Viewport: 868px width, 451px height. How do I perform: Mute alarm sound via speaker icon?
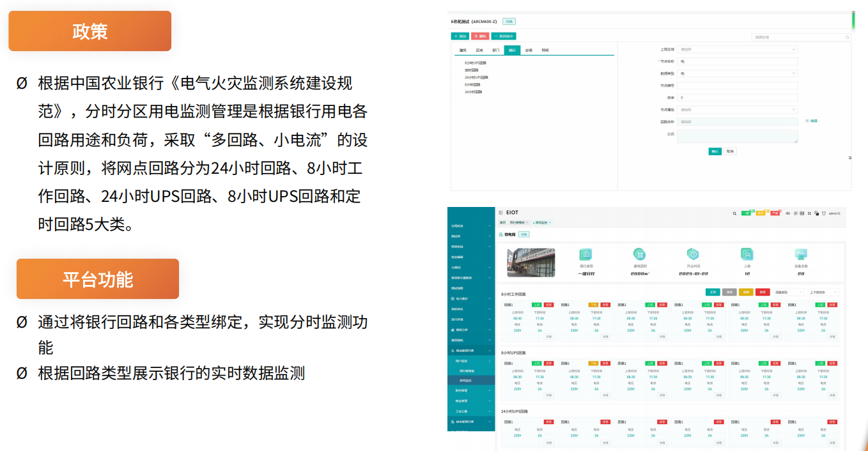[x=787, y=213]
